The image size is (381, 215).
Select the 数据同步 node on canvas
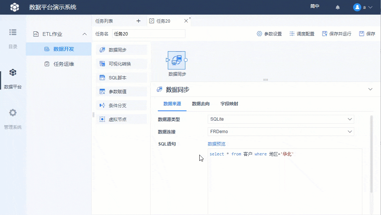pos(177,60)
